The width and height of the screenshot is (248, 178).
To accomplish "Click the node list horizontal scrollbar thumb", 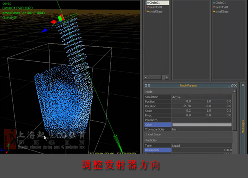I will (155, 77).
